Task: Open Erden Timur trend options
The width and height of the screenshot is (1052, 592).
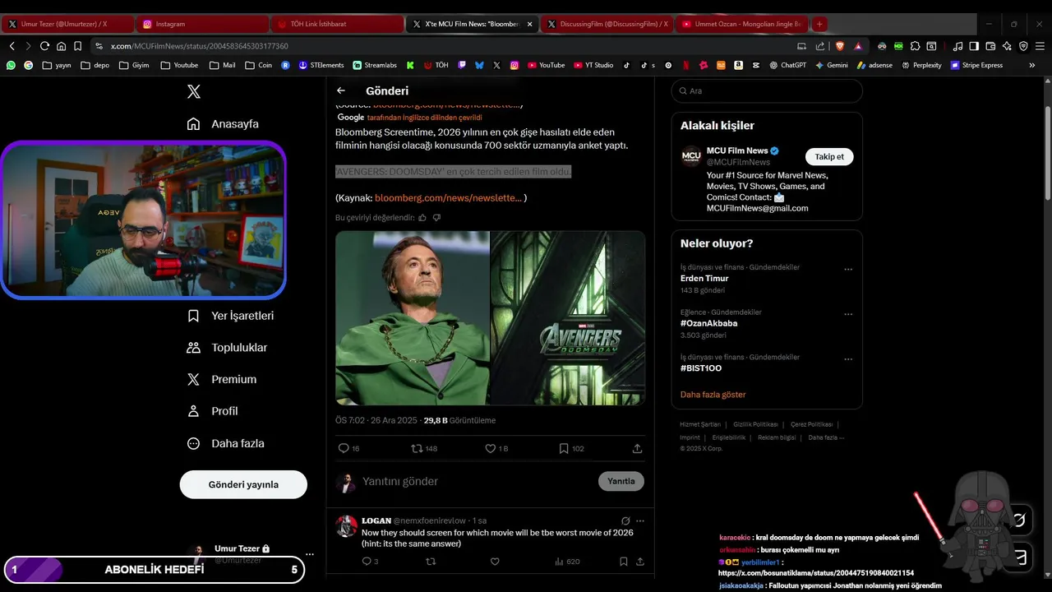Action: pos(848,270)
